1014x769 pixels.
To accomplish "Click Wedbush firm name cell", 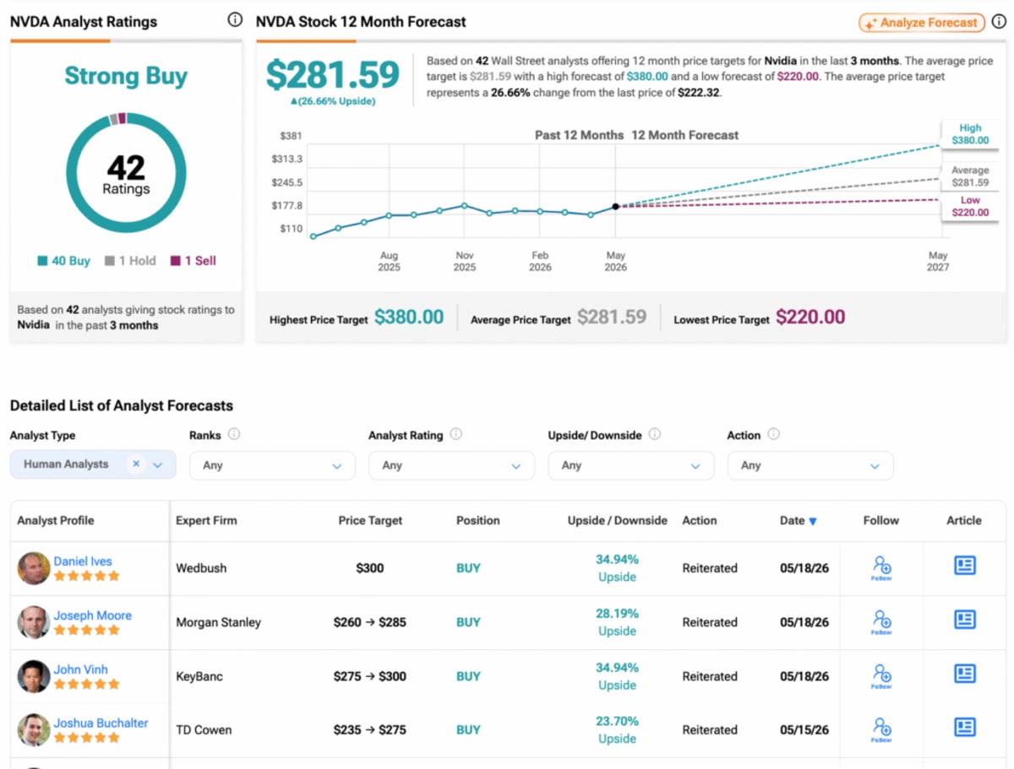I will [x=201, y=568].
